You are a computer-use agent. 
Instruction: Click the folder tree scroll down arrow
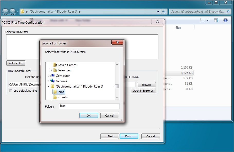coord(117,98)
